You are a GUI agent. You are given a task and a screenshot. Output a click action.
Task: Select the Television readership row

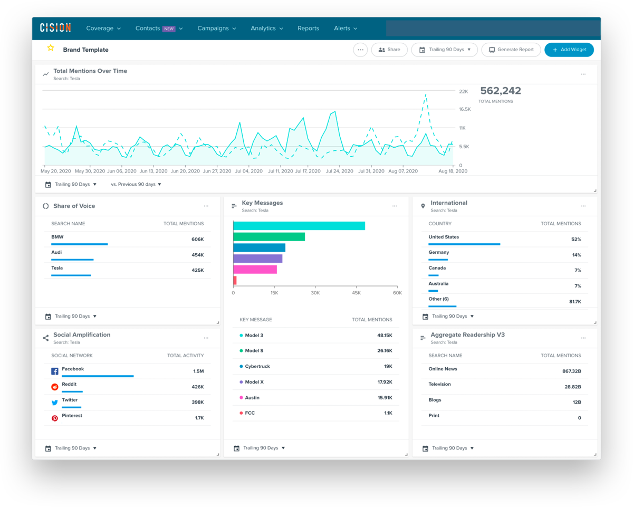pyautogui.click(x=505, y=387)
